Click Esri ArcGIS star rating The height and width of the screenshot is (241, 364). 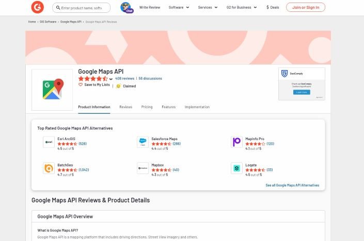pos(67,144)
